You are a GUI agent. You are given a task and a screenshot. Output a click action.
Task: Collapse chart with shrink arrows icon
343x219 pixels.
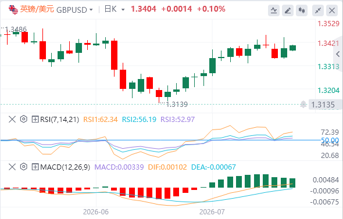click(x=318, y=10)
